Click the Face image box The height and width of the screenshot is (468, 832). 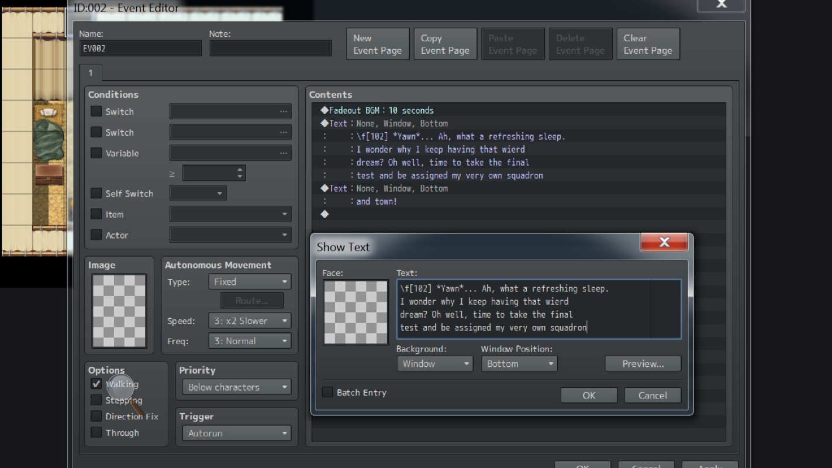click(x=355, y=312)
